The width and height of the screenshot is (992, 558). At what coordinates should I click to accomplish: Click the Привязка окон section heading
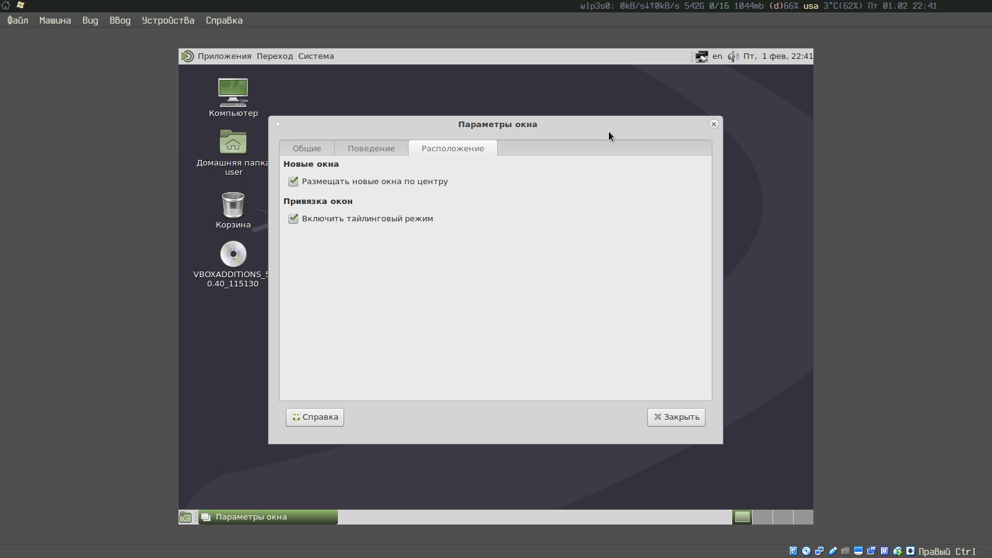pyautogui.click(x=318, y=201)
